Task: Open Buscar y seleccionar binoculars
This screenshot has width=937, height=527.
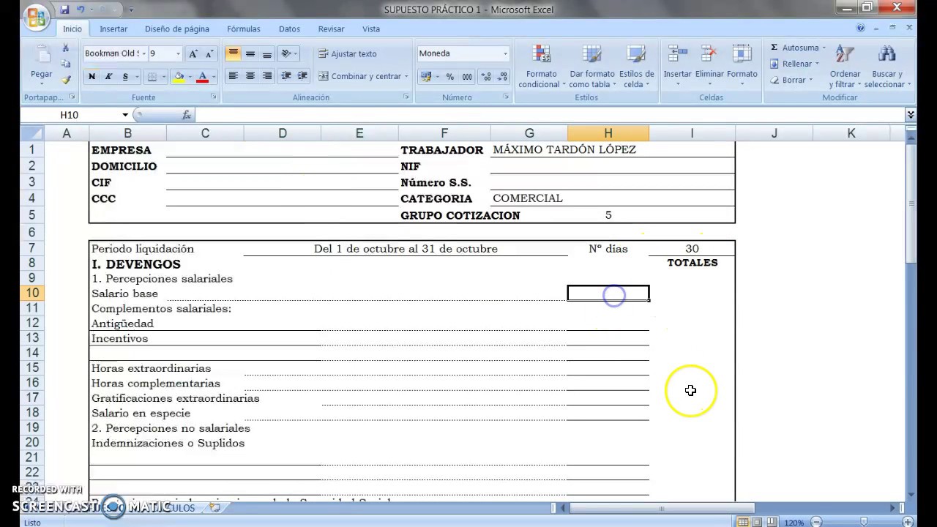Action: tap(887, 54)
